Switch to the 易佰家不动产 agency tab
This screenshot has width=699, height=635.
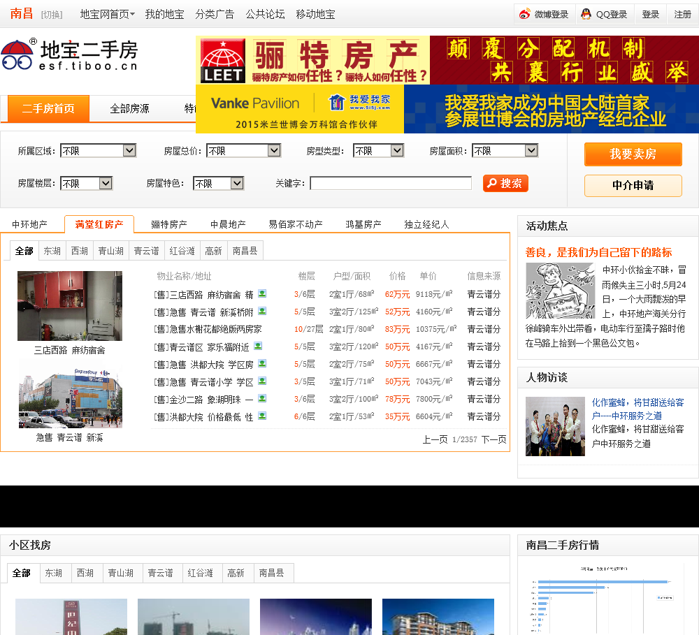(x=296, y=224)
